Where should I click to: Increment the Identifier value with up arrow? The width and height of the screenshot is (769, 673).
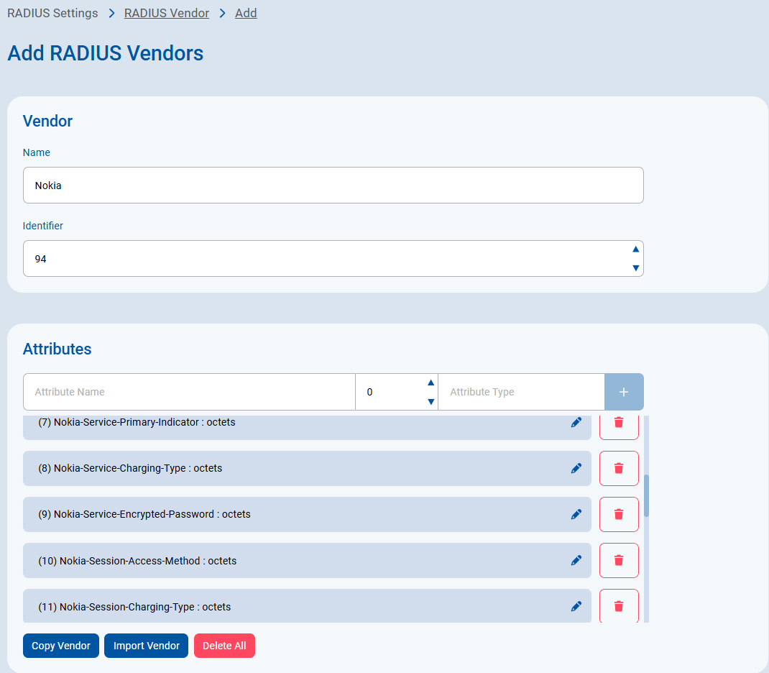(635, 249)
